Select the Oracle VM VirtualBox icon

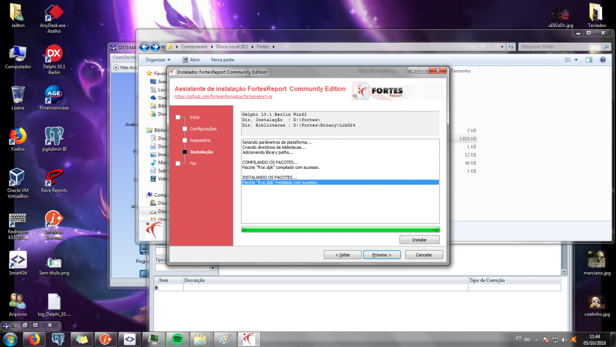18,183
